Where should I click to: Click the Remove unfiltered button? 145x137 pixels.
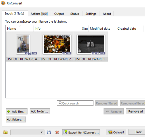point(133,103)
